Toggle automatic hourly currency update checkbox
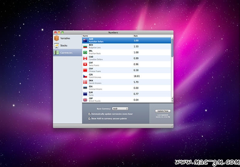 pos(89,114)
